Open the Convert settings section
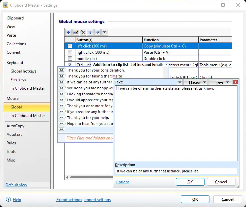Screen dimensions: 246x207 tap(14, 52)
